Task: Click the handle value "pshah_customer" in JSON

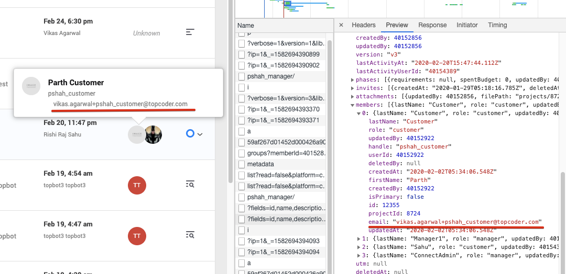Action: [424, 146]
